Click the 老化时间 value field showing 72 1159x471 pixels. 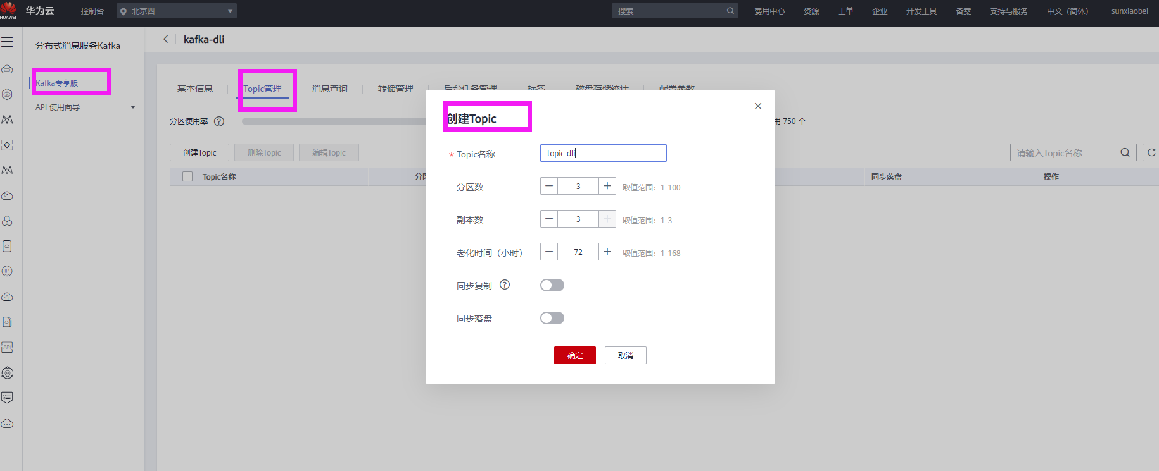(x=578, y=252)
